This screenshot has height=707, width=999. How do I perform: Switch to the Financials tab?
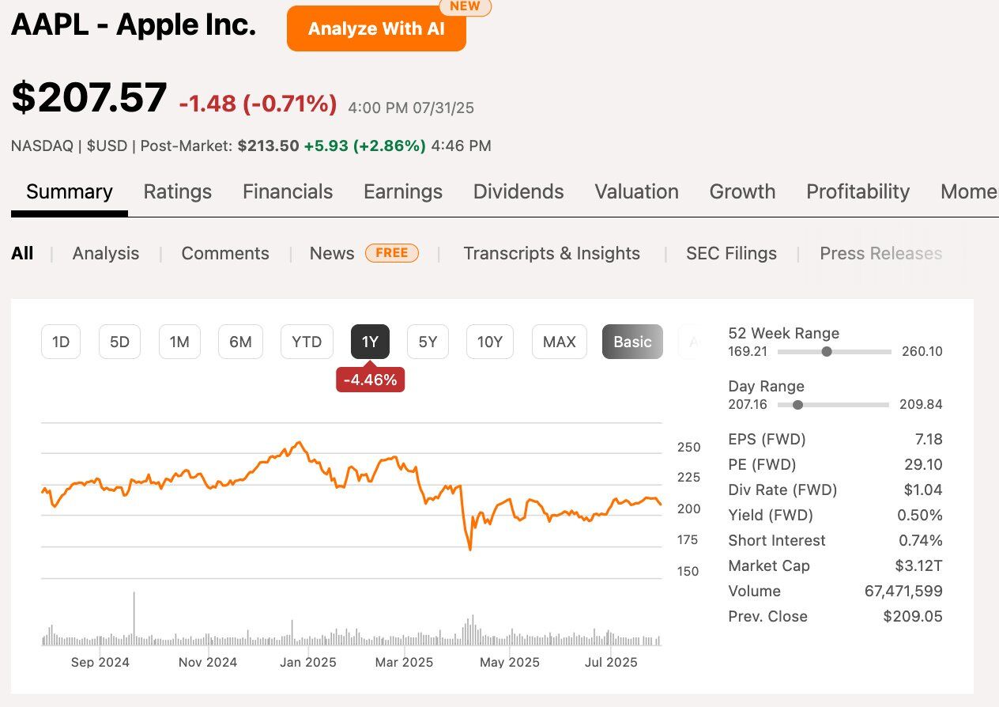[288, 192]
